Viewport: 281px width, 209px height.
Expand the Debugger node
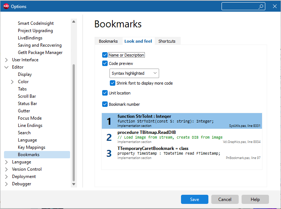[6, 184]
